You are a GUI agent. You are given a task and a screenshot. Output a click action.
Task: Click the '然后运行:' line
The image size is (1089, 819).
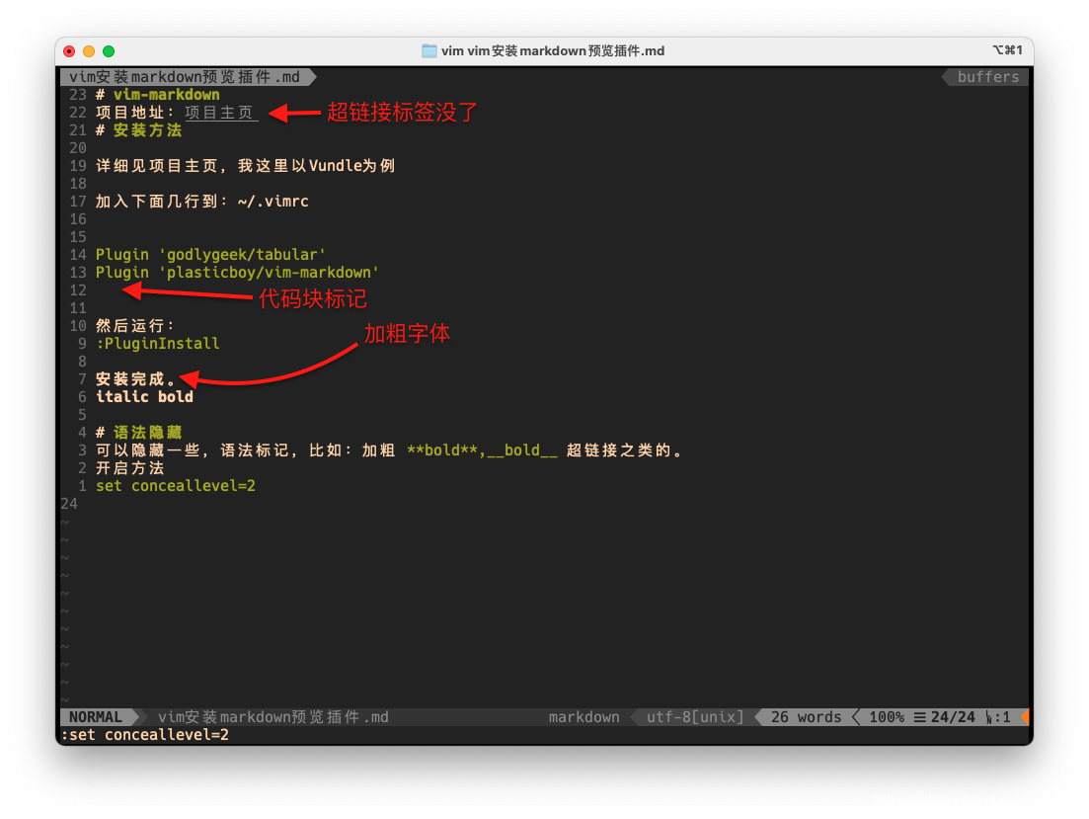(x=134, y=325)
